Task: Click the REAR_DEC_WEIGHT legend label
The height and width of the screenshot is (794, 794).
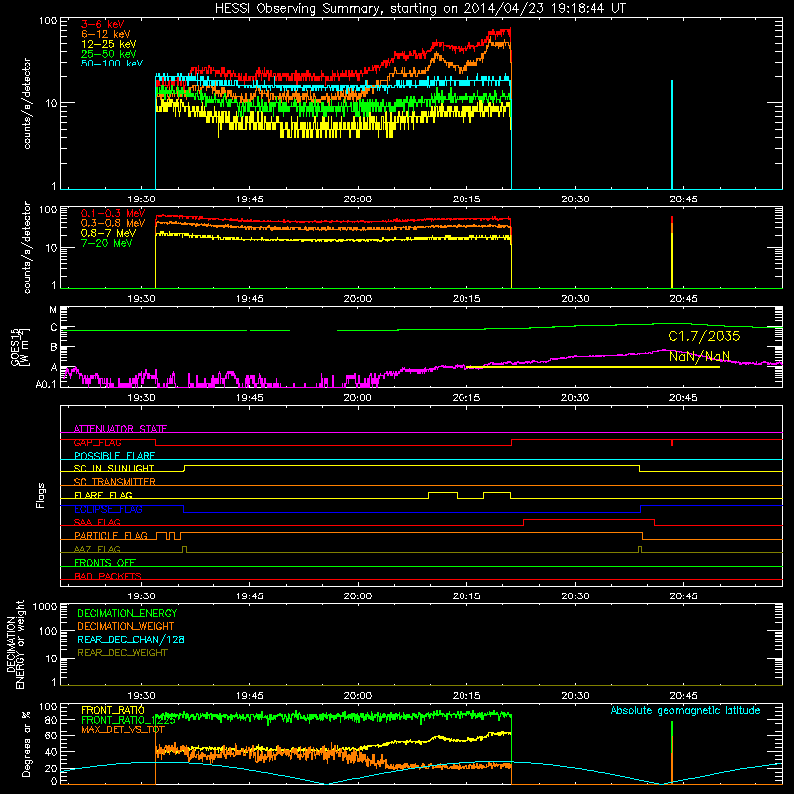Action: (122, 653)
